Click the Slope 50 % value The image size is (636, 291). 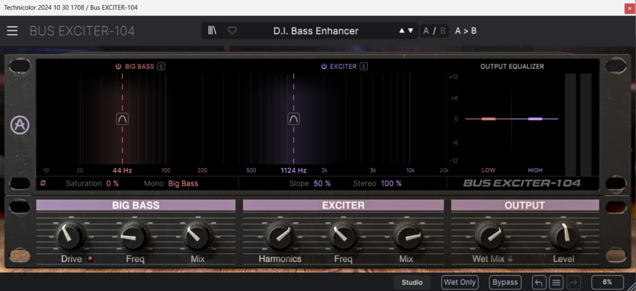pos(322,183)
